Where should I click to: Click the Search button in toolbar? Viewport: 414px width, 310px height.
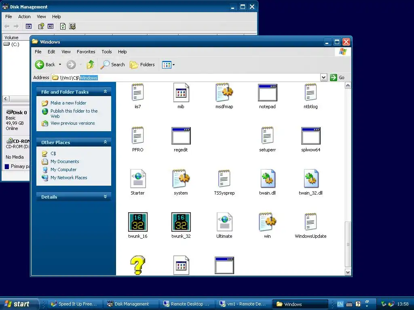tap(113, 65)
